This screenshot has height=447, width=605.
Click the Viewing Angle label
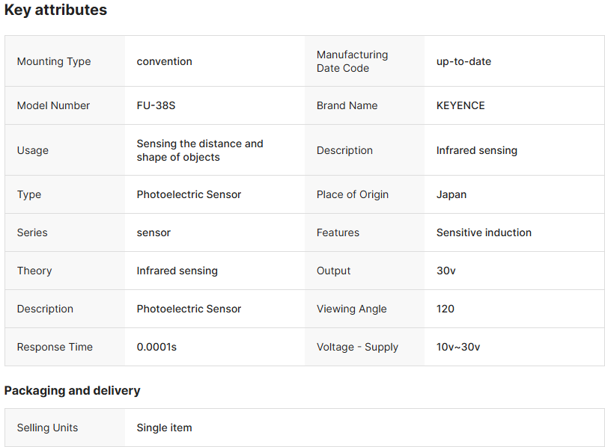pos(352,309)
